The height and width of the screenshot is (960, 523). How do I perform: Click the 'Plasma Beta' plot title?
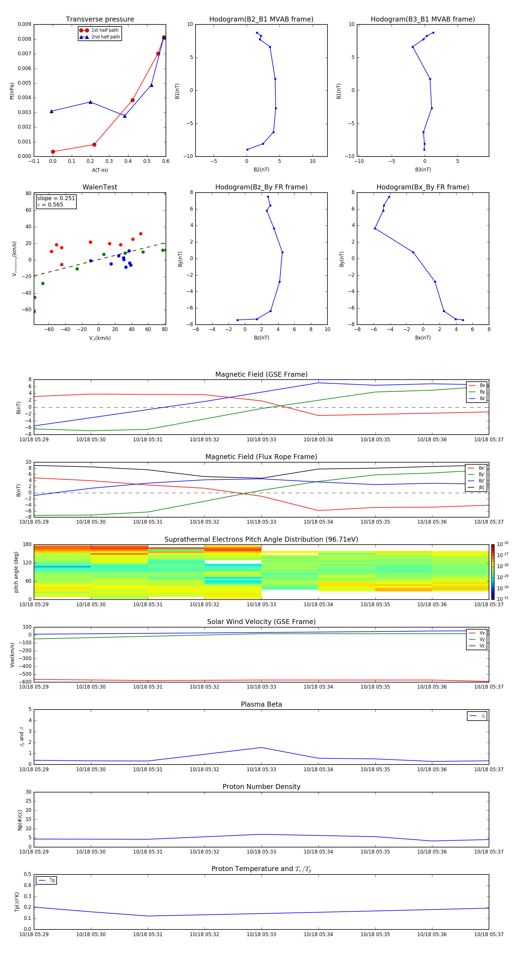click(261, 704)
